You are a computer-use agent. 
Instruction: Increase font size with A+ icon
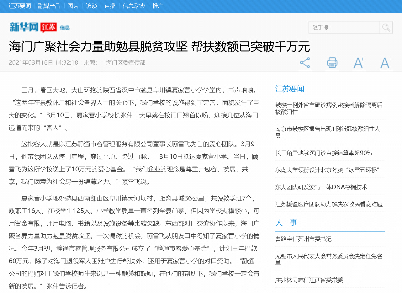pos(358,63)
